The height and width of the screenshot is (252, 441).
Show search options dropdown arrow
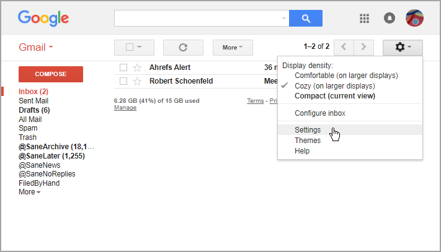point(284,18)
